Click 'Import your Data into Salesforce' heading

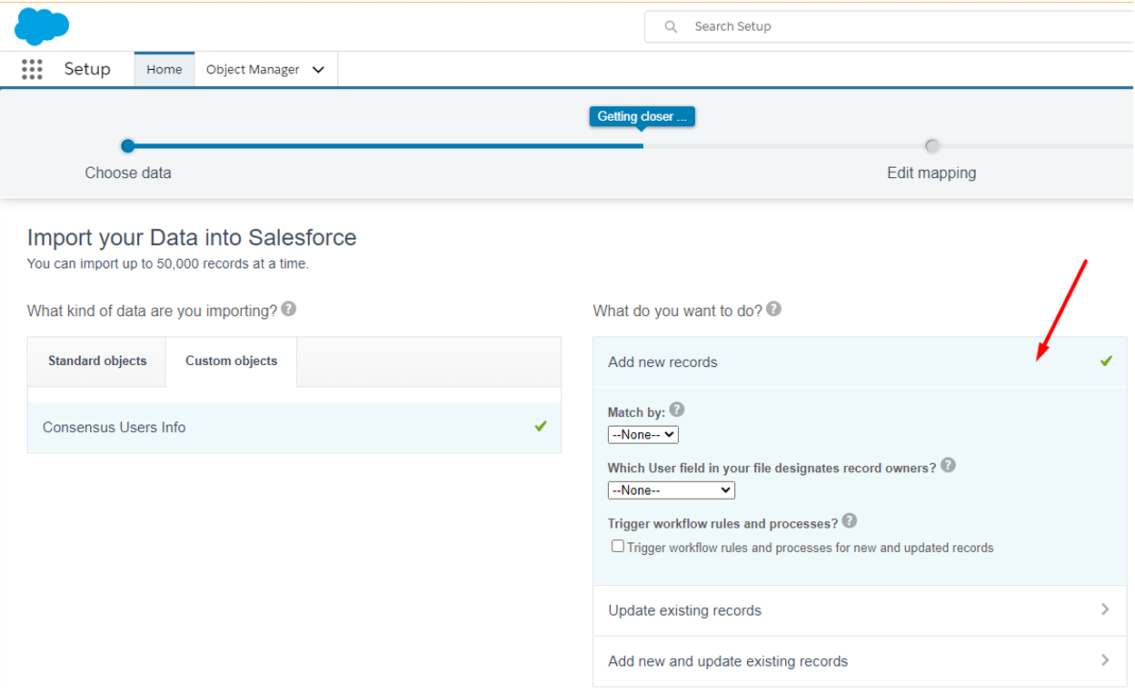tap(192, 238)
